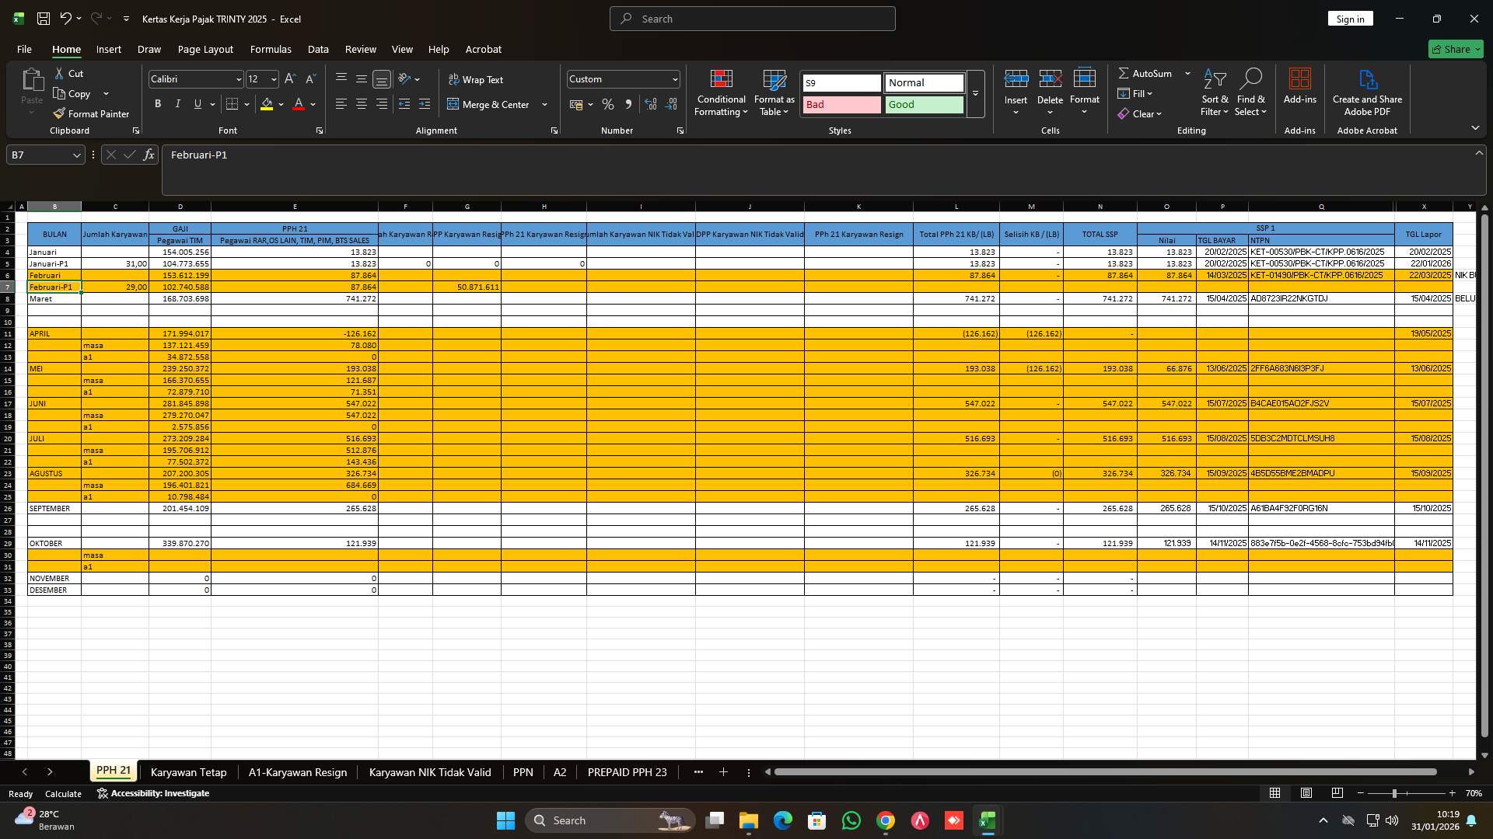
Task: Enable Wrap Text for the cell
Action: click(x=476, y=78)
